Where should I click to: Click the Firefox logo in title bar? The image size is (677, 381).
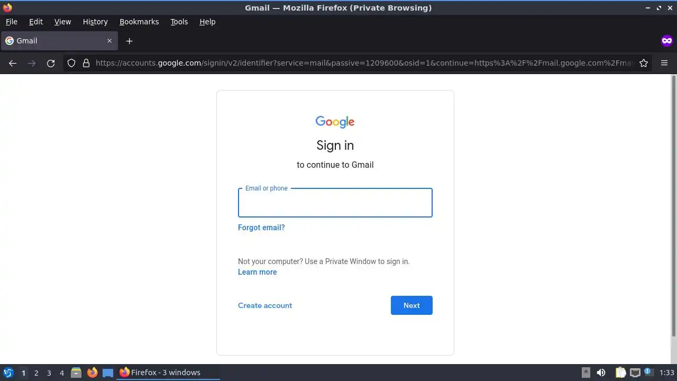pyautogui.click(x=7, y=8)
